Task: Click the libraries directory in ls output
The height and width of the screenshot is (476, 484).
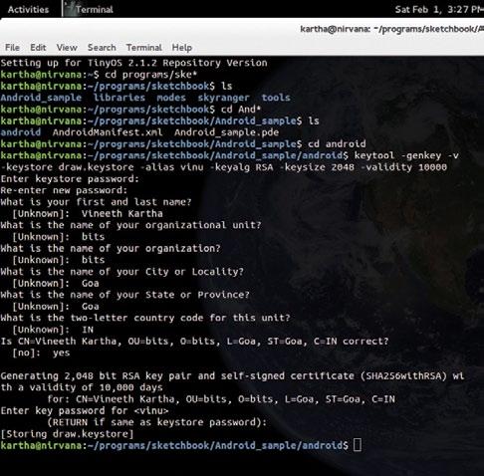Action: pyautogui.click(x=119, y=98)
